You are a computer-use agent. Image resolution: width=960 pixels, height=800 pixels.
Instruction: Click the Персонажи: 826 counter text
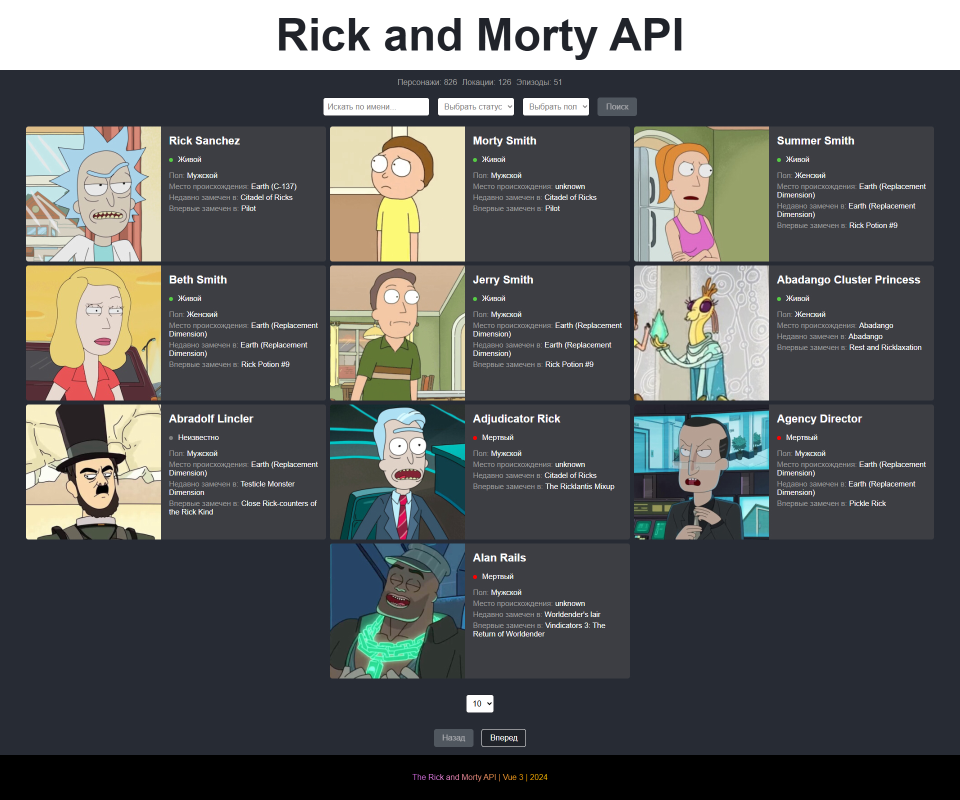427,82
